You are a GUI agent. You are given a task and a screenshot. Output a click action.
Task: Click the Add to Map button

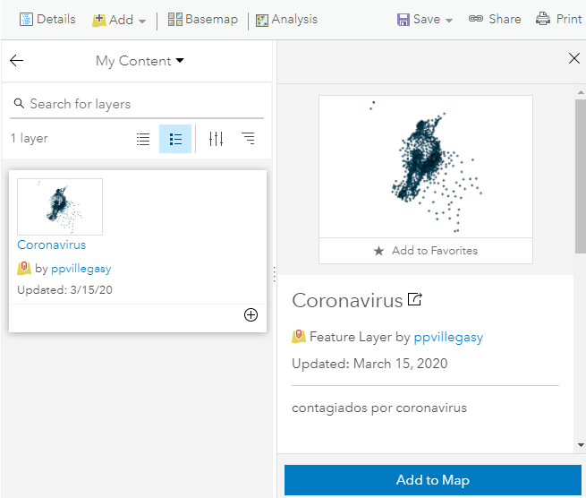tap(432, 480)
